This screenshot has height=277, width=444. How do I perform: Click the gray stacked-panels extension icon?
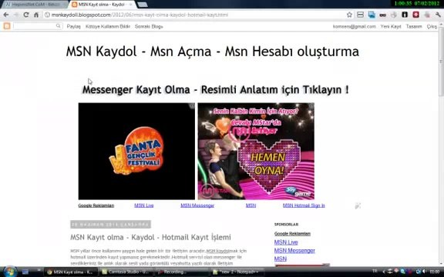click(x=360, y=15)
